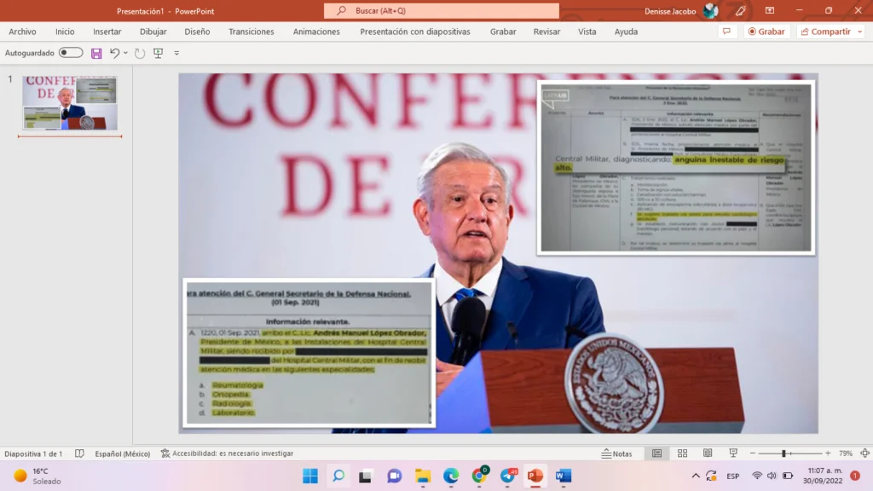Click the Español (México) language indicator
This screenshot has height=491, width=873.
[123, 453]
